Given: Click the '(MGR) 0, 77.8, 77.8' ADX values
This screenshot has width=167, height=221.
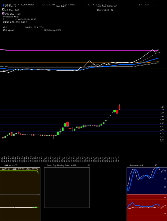Looking at the screenshot, I should tap(34, 27).
